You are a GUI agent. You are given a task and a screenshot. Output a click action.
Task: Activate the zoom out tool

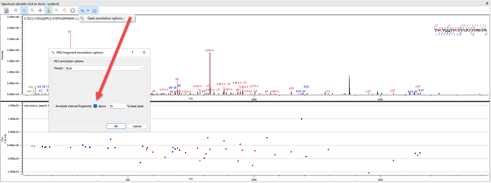[32, 10]
